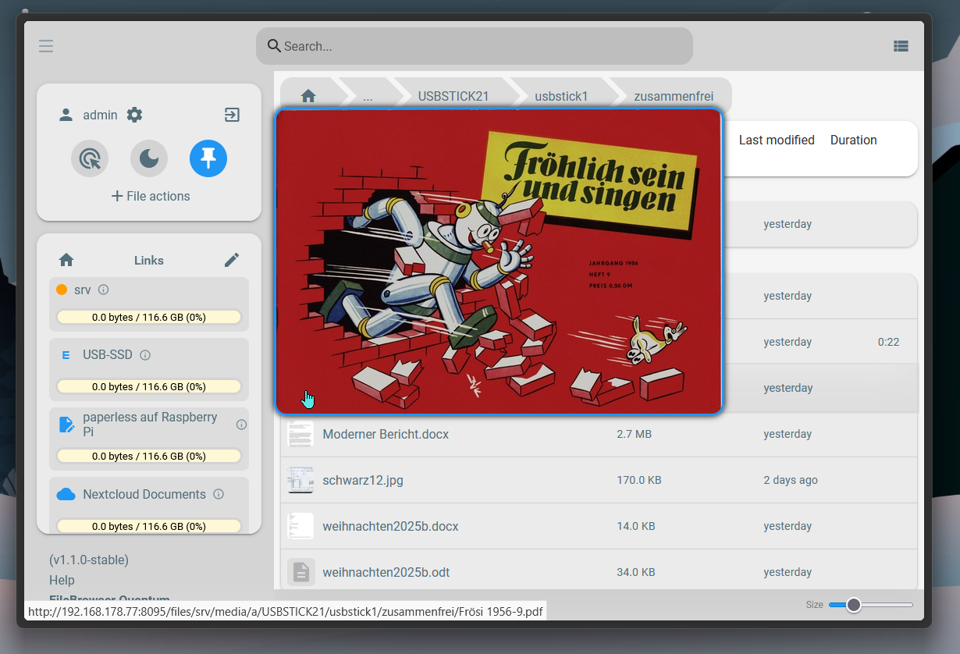
Task: Show info for srv source
Action: pyautogui.click(x=103, y=290)
